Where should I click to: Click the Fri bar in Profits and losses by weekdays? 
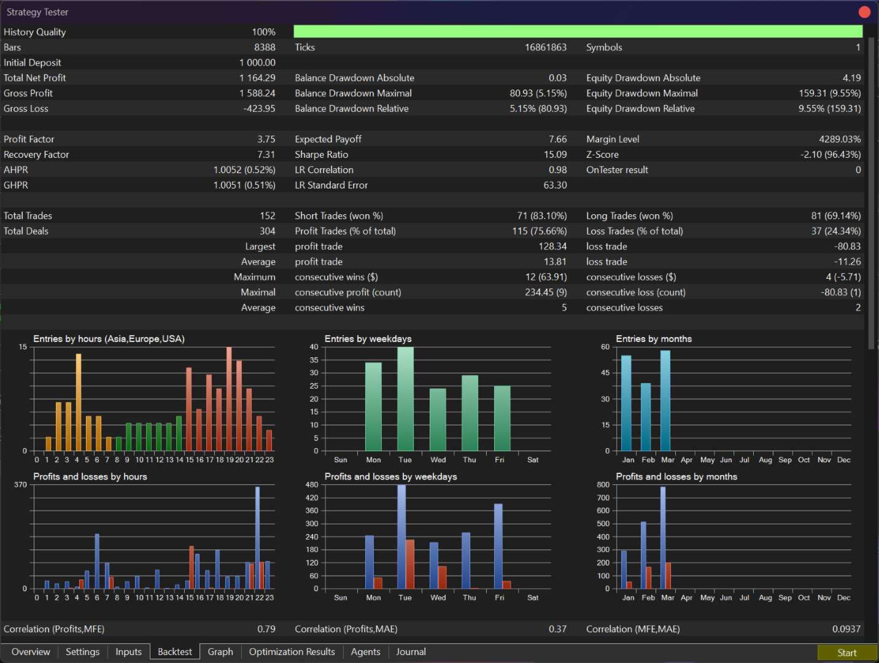coord(498,546)
